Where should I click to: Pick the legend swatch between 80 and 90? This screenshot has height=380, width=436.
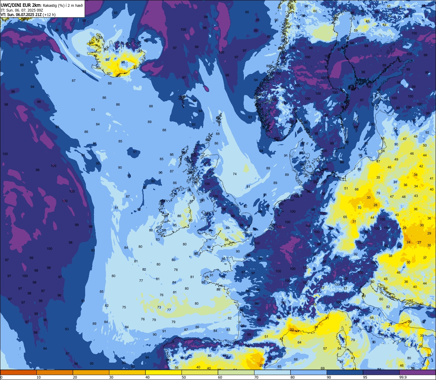coord(309,373)
